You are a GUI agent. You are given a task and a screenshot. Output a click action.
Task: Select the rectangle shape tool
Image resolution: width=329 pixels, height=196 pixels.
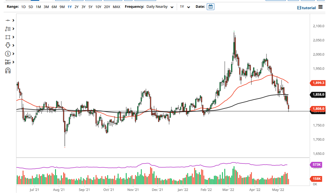pyautogui.click(x=8, y=37)
